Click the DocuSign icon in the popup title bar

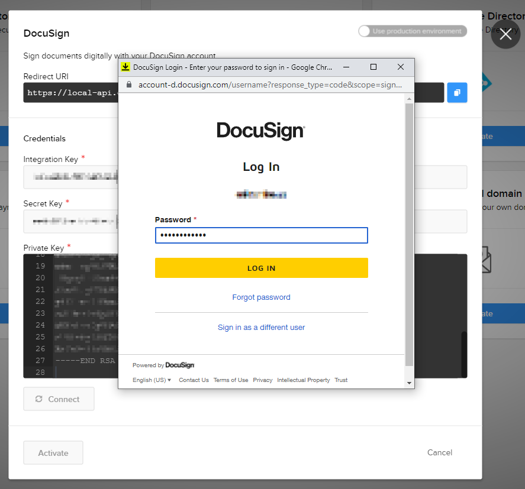[125, 67]
